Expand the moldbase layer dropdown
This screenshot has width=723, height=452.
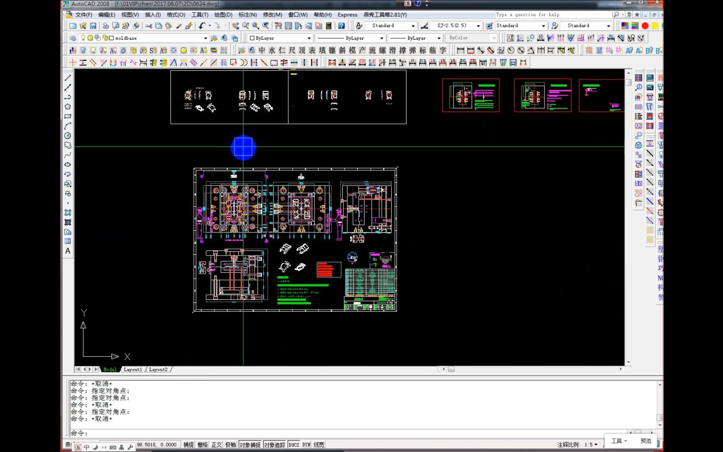[205, 38]
